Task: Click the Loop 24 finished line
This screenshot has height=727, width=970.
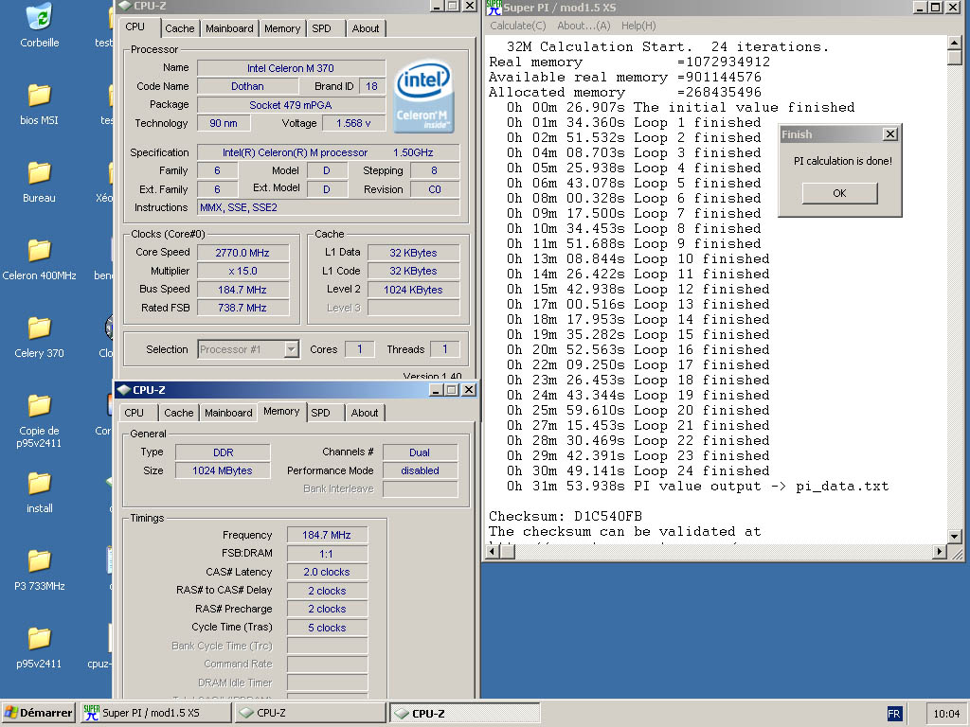Action: [638, 471]
